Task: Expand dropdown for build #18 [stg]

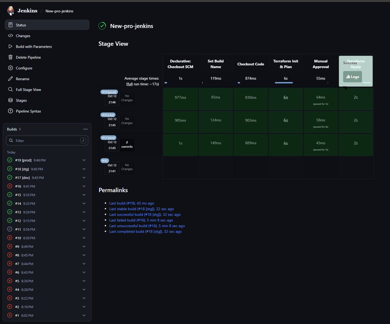Action: [84, 169]
